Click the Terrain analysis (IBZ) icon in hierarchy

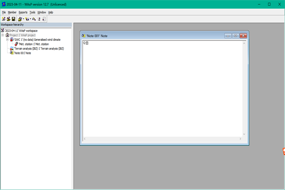point(12,48)
